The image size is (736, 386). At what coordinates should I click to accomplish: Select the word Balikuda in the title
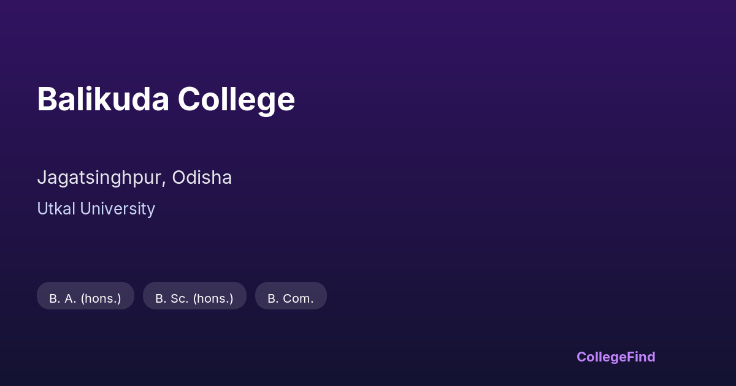pyautogui.click(x=103, y=99)
